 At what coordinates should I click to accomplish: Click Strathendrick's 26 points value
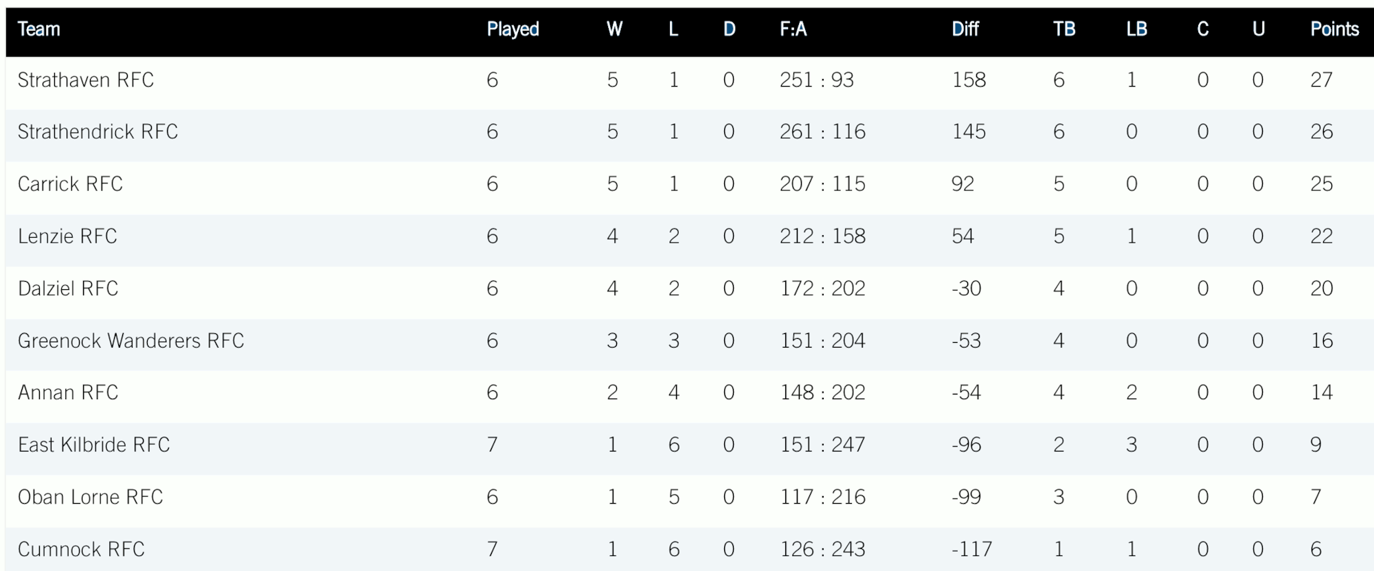click(1321, 132)
